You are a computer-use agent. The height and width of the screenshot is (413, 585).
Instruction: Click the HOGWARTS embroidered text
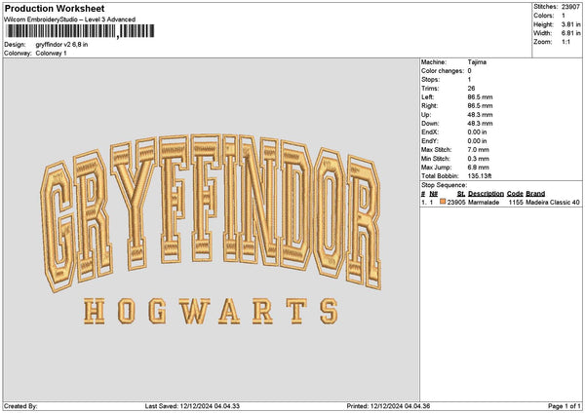tap(211, 311)
